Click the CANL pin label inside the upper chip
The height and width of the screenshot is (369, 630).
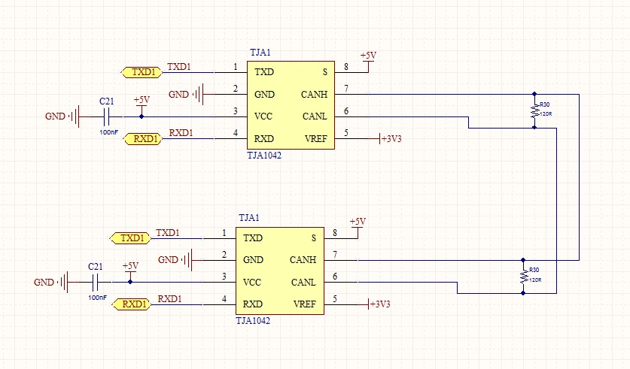pos(315,116)
